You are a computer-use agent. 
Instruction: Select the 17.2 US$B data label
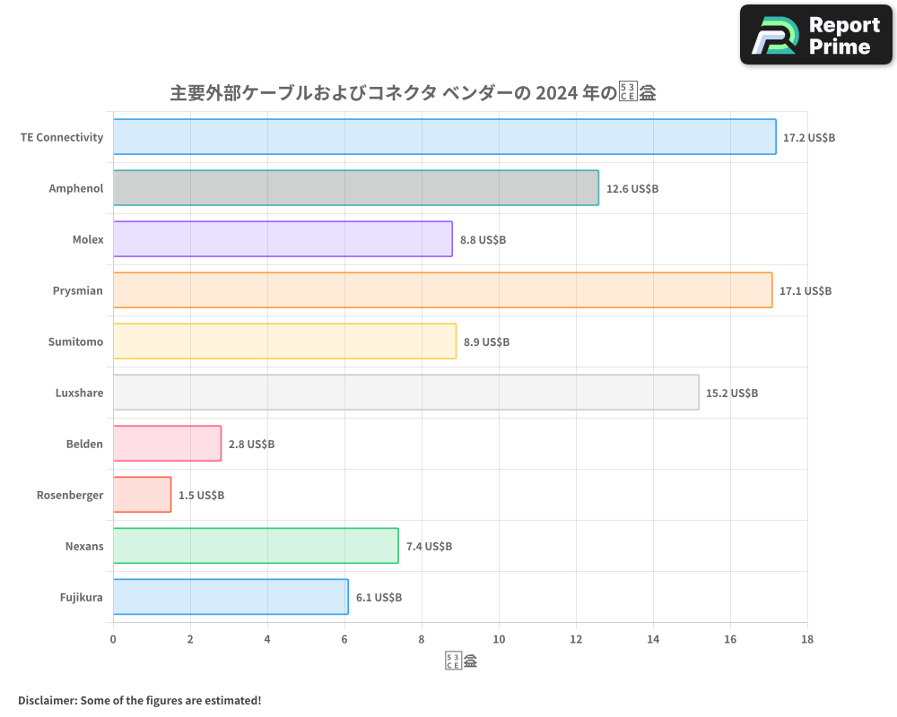pyautogui.click(x=808, y=137)
